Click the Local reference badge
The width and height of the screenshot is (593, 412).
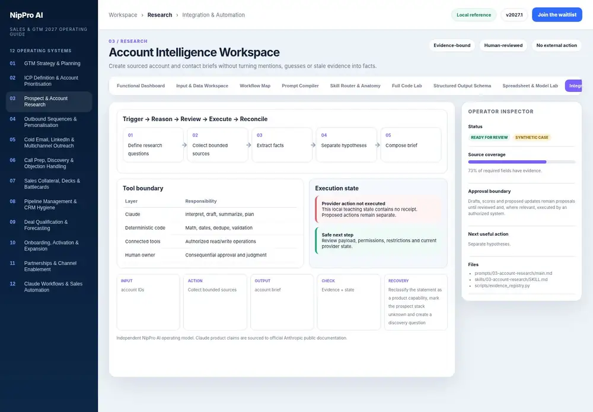click(473, 15)
